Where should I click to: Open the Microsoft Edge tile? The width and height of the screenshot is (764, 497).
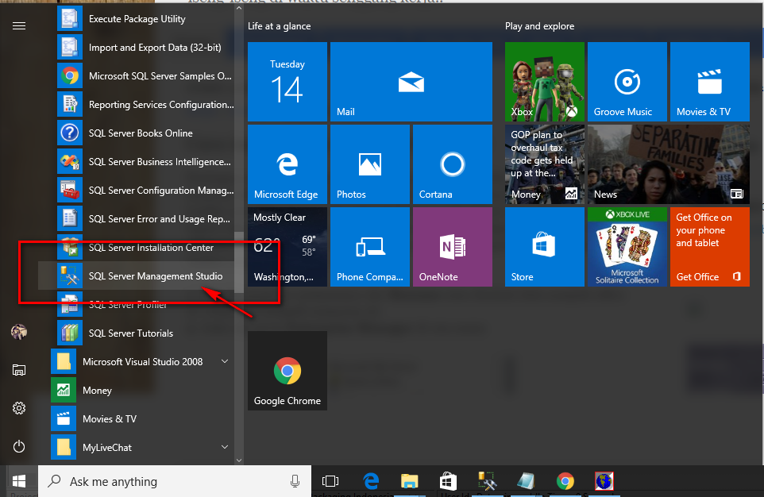click(287, 164)
